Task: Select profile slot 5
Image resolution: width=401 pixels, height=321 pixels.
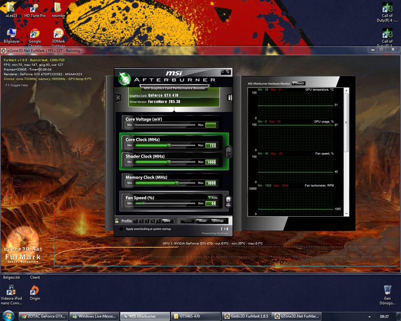Action: click(x=158, y=221)
